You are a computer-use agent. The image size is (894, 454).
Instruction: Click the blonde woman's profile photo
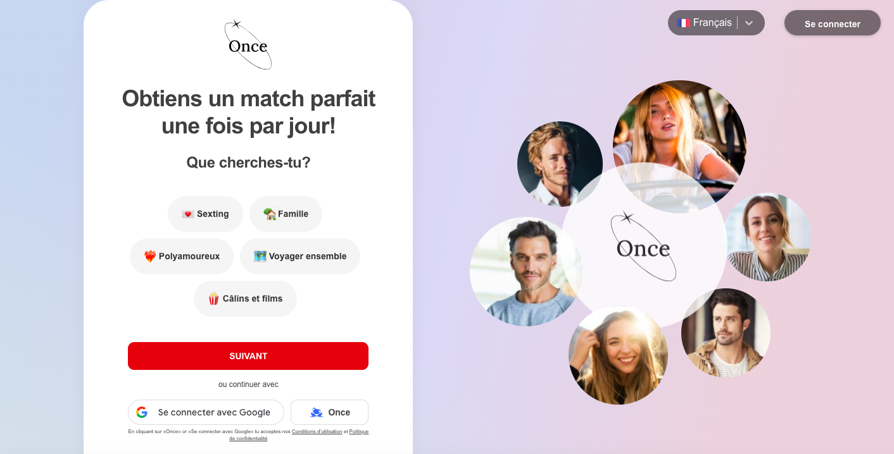pos(679,146)
